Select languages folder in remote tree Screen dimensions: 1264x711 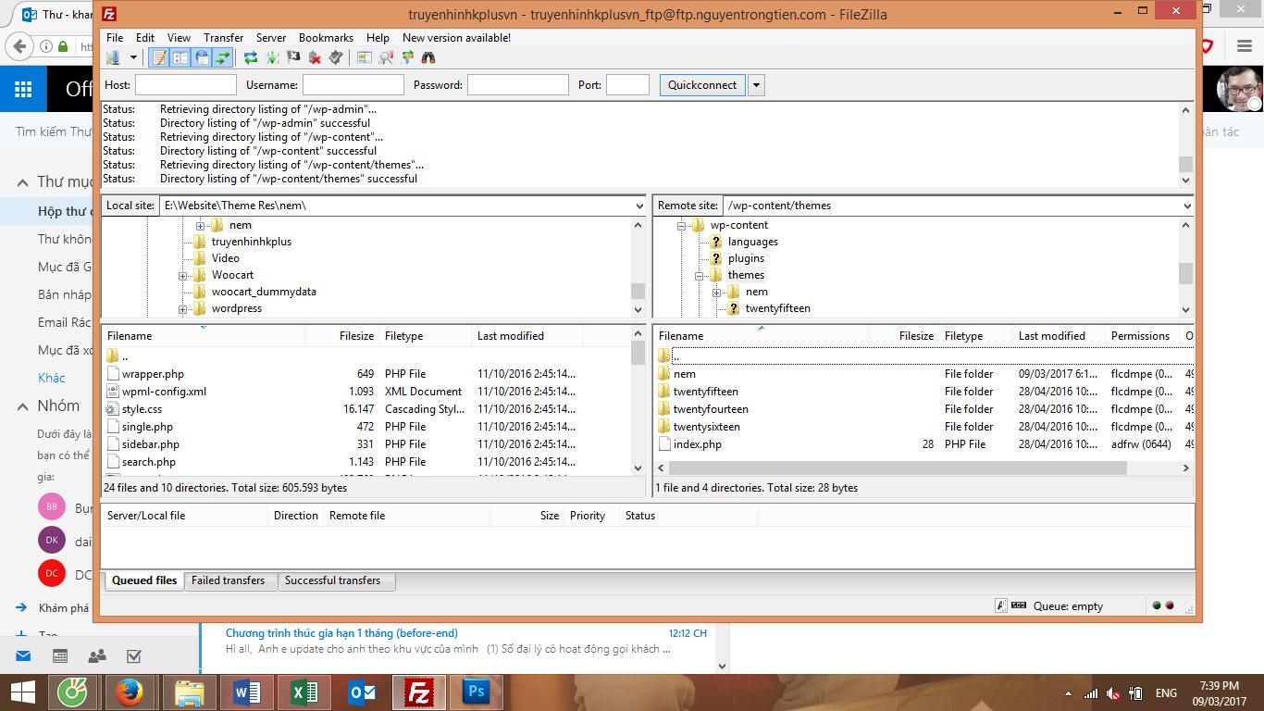(752, 242)
